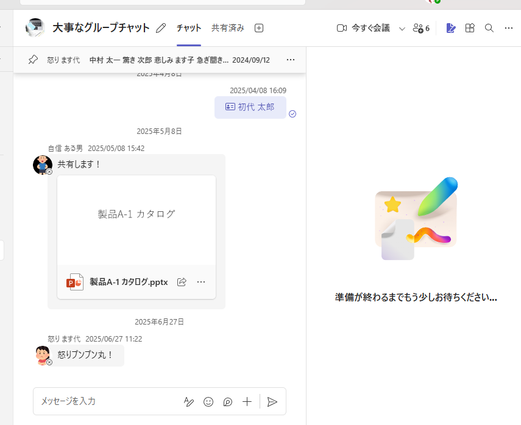Open more options on the pinned message bar
The image size is (521, 425).
pos(291,60)
